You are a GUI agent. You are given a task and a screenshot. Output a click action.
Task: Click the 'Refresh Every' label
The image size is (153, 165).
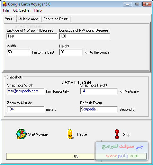point(91,103)
